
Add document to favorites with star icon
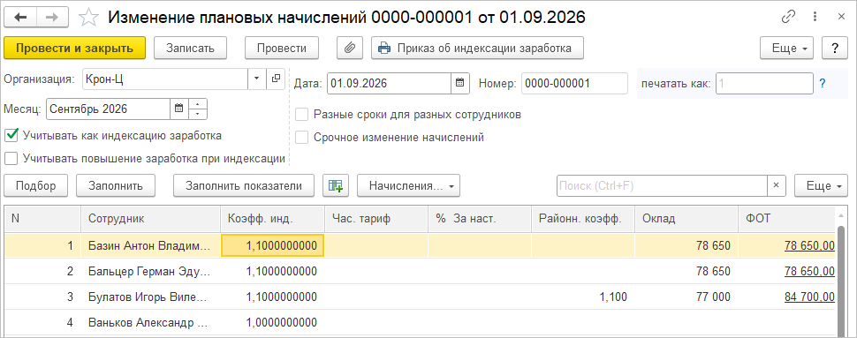pyautogui.click(x=87, y=18)
